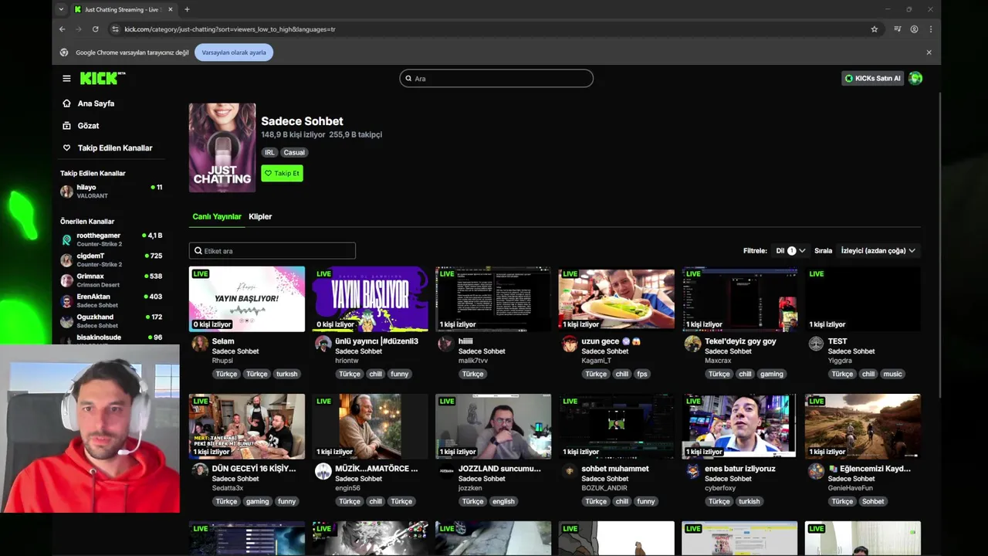Click the fps tag under uzun gece

pos(642,374)
